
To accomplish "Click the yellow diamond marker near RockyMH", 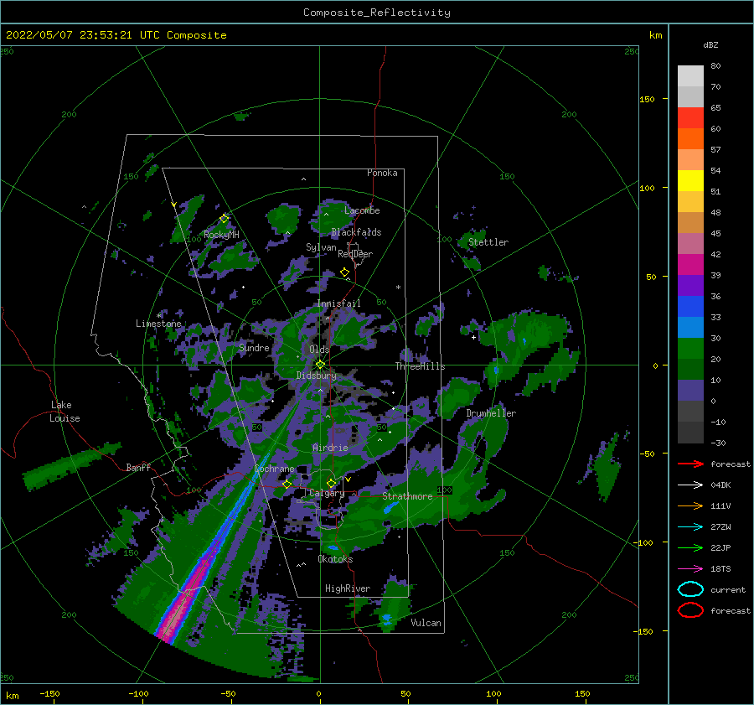I will 224,219.
